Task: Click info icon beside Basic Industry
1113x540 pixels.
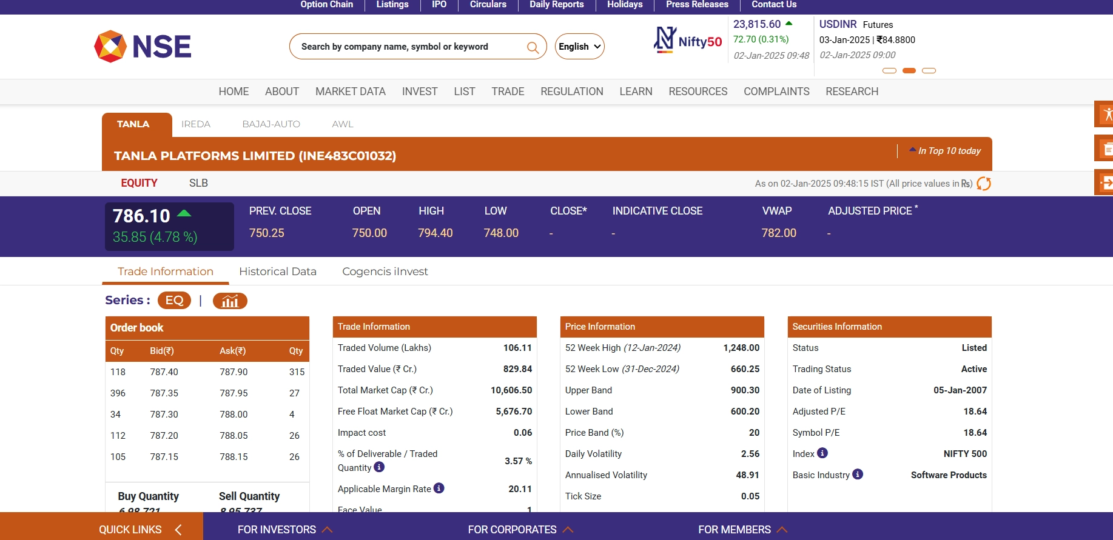Action: click(858, 475)
